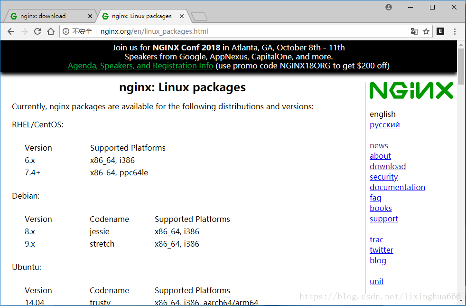Image resolution: width=466 pixels, height=306 pixels.
Task: Click the NGINX logo
Action: pyautogui.click(x=411, y=90)
